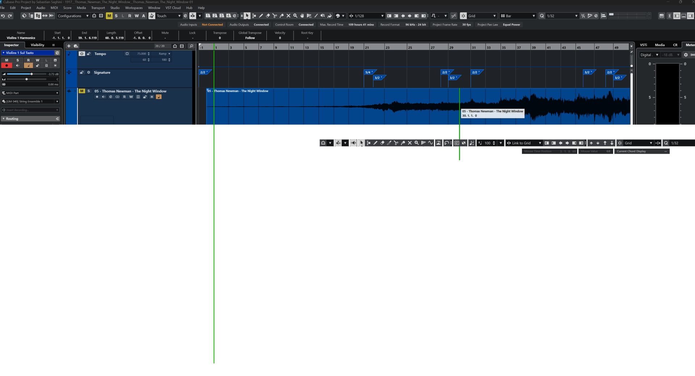The width and height of the screenshot is (695, 376).
Task: Select the Line tool
Action: (316, 16)
